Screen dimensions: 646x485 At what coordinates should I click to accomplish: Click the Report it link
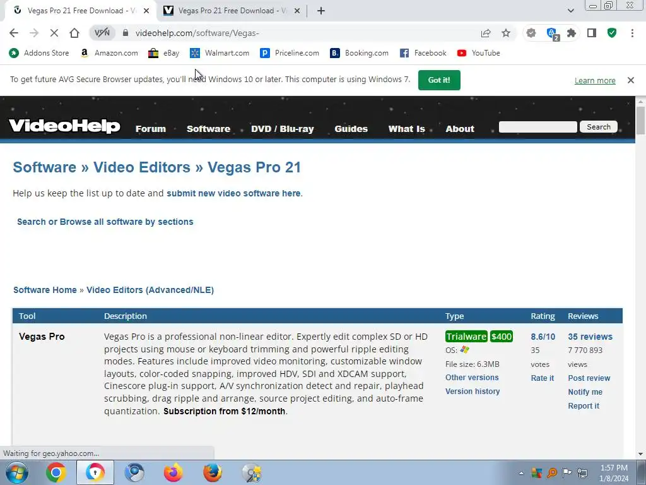(x=584, y=406)
